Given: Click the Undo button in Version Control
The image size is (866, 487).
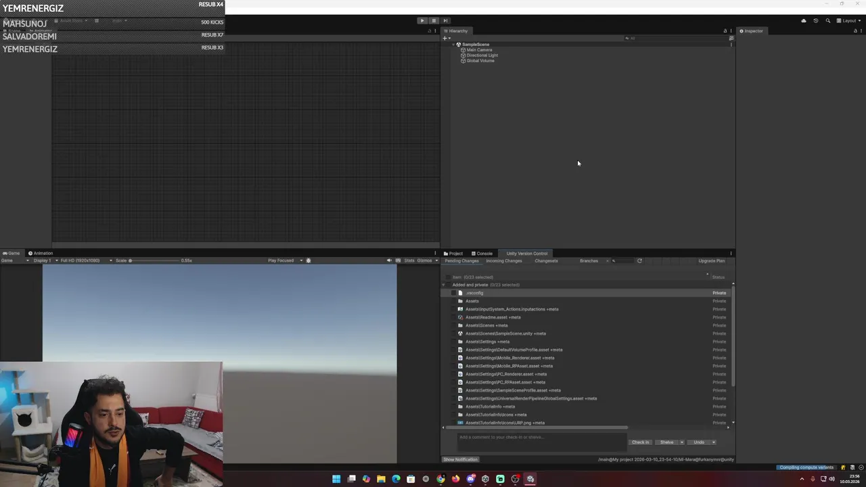Looking at the screenshot, I should tap(699, 442).
